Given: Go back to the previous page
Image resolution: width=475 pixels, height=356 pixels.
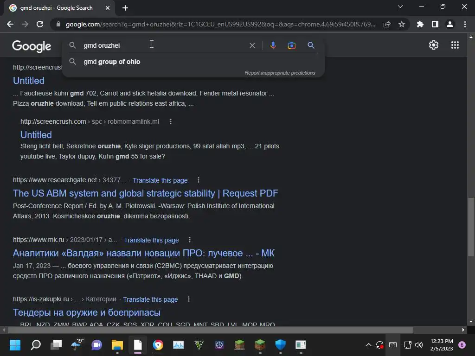Looking at the screenshot, I should tap(10, 24).
